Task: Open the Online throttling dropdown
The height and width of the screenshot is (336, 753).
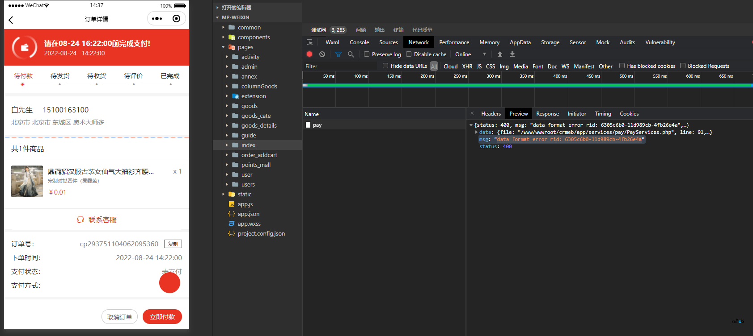Action: (x=470, y=54)
